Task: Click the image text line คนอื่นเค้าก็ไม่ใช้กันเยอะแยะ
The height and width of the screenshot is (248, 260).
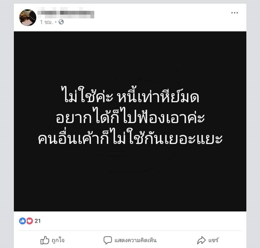Action: [x=130, y=137]
